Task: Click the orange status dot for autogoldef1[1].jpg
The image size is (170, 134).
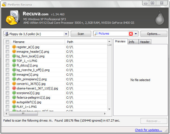Action: 14,102
